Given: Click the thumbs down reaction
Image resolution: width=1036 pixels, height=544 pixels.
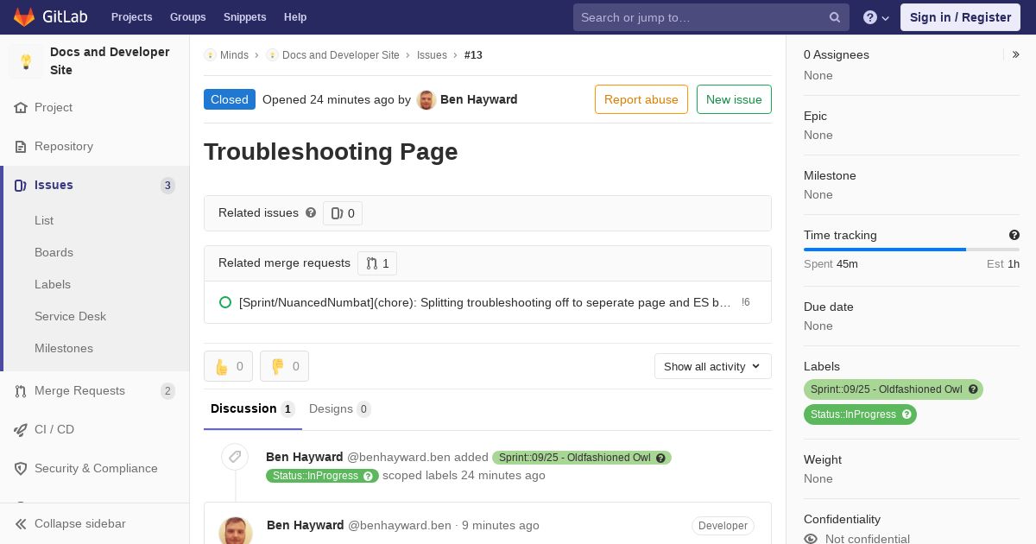Looking at the screenshot, I should 284,366.
